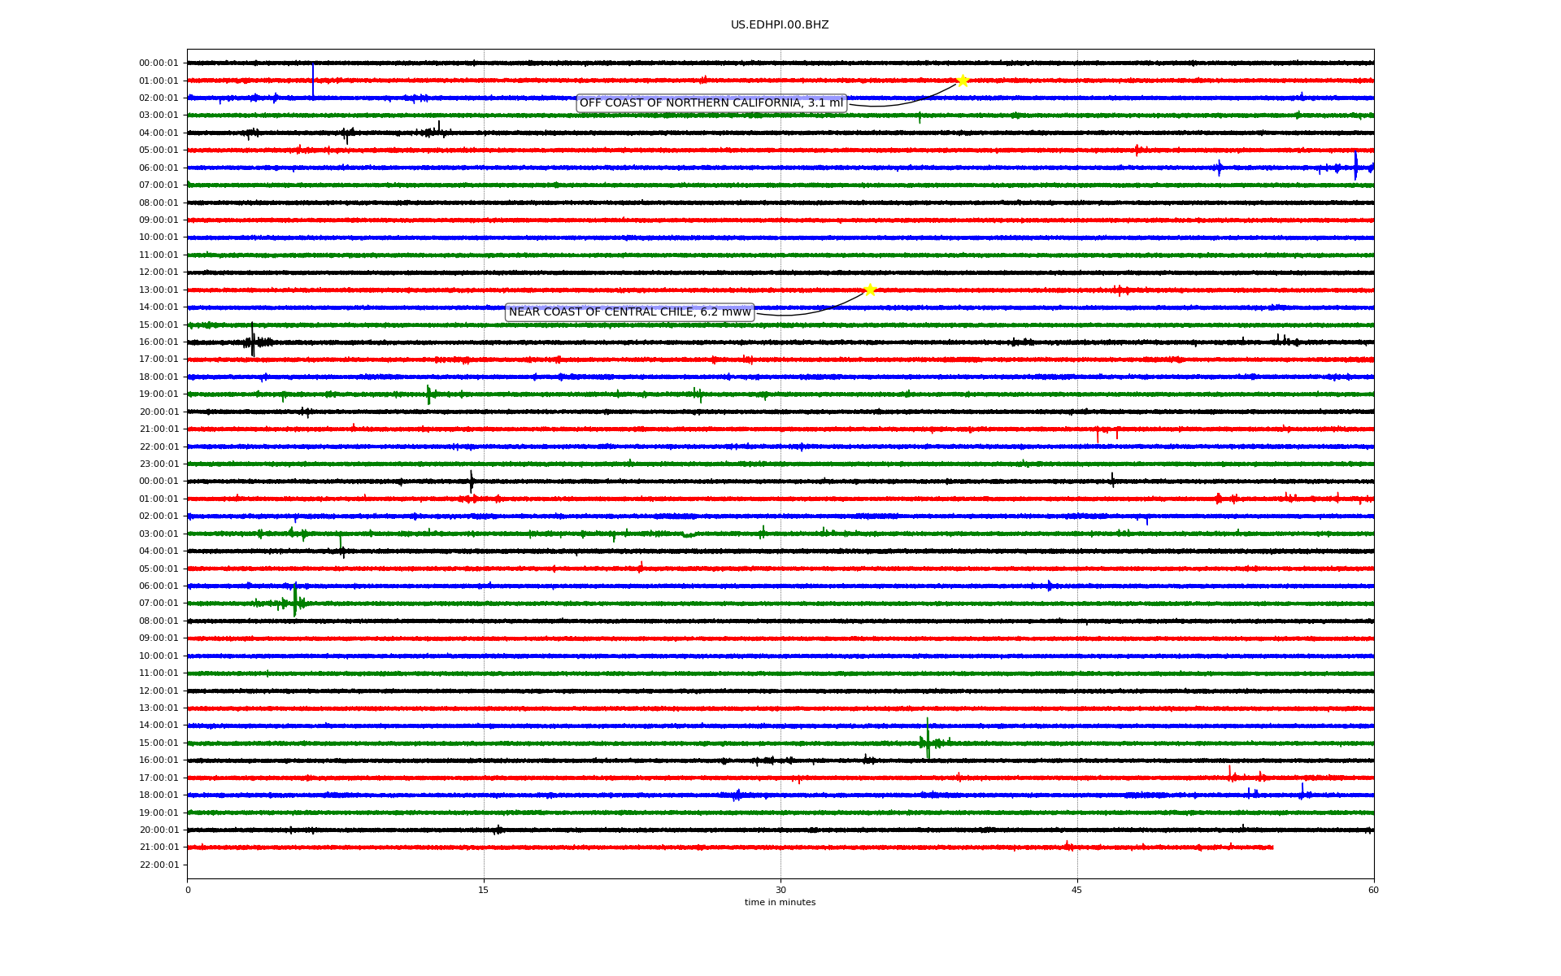This screenshot has height=976, width=1561.
Task: Click the 60 minute x-axis tick label
Action: point(1373,890)
